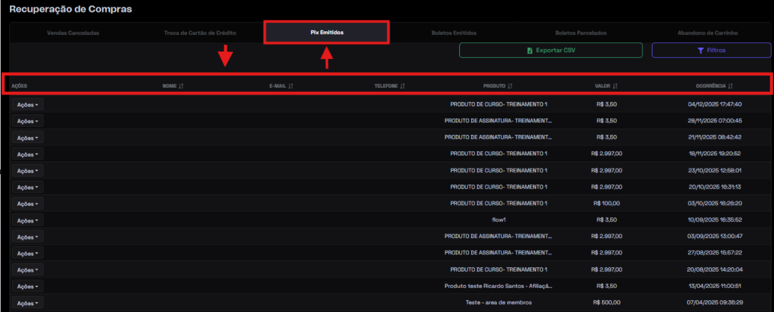Click the funnel icon in Filtros
The width and height of the screenshot is (774, 312).
tap(700, 50)
